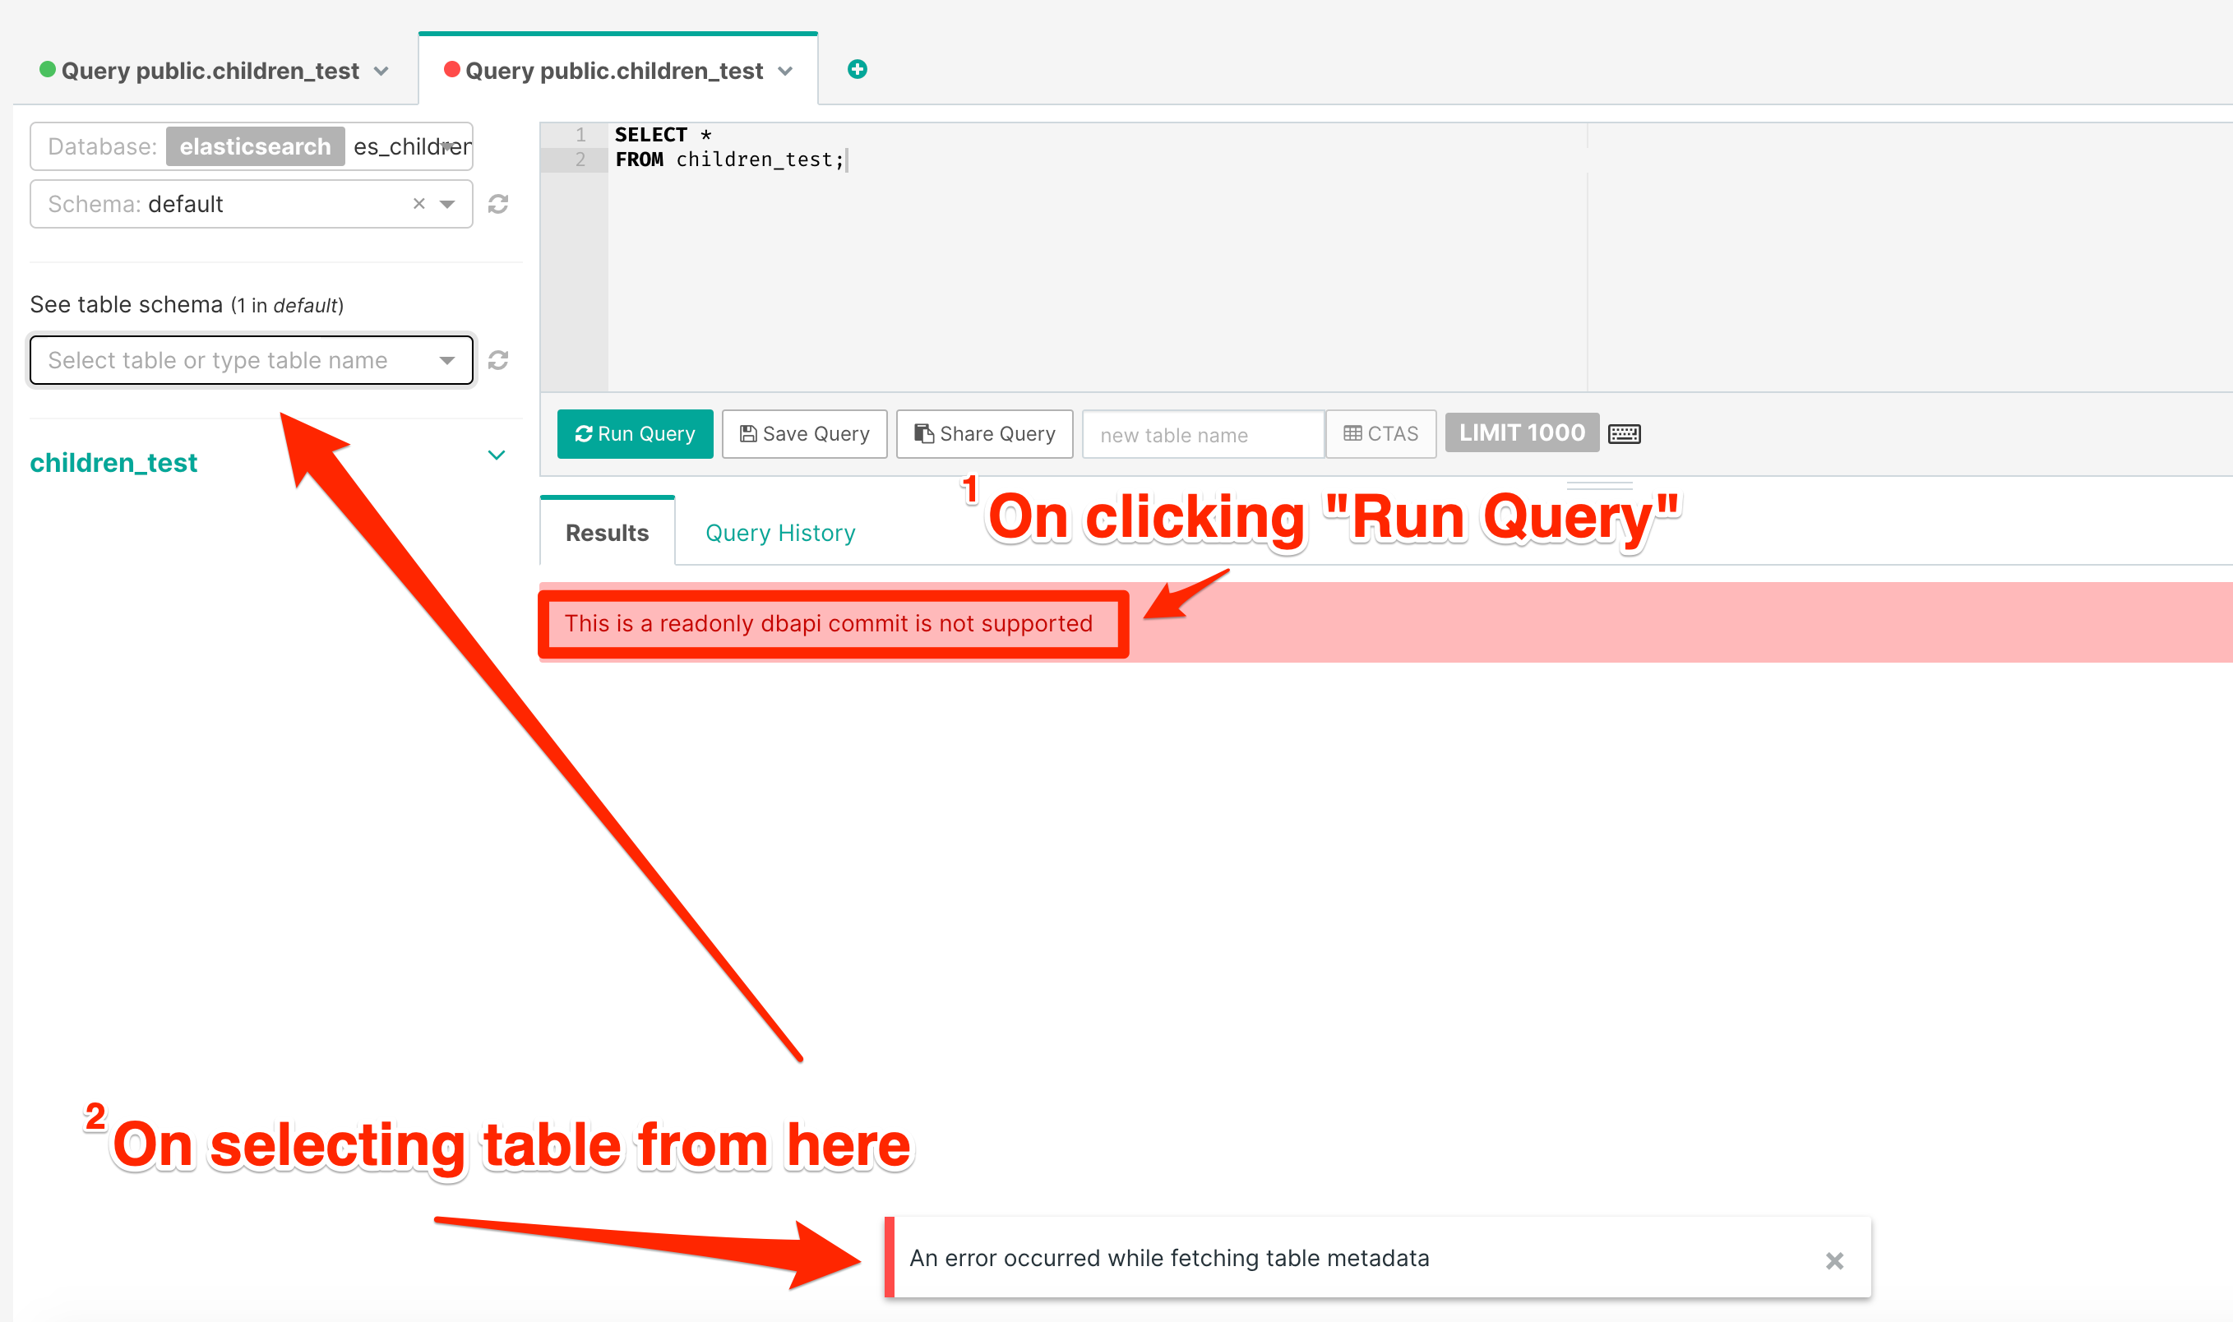The image size is (2233, 1322).
Task: Click the Run Query button
Action: click(x=634, y=434)
